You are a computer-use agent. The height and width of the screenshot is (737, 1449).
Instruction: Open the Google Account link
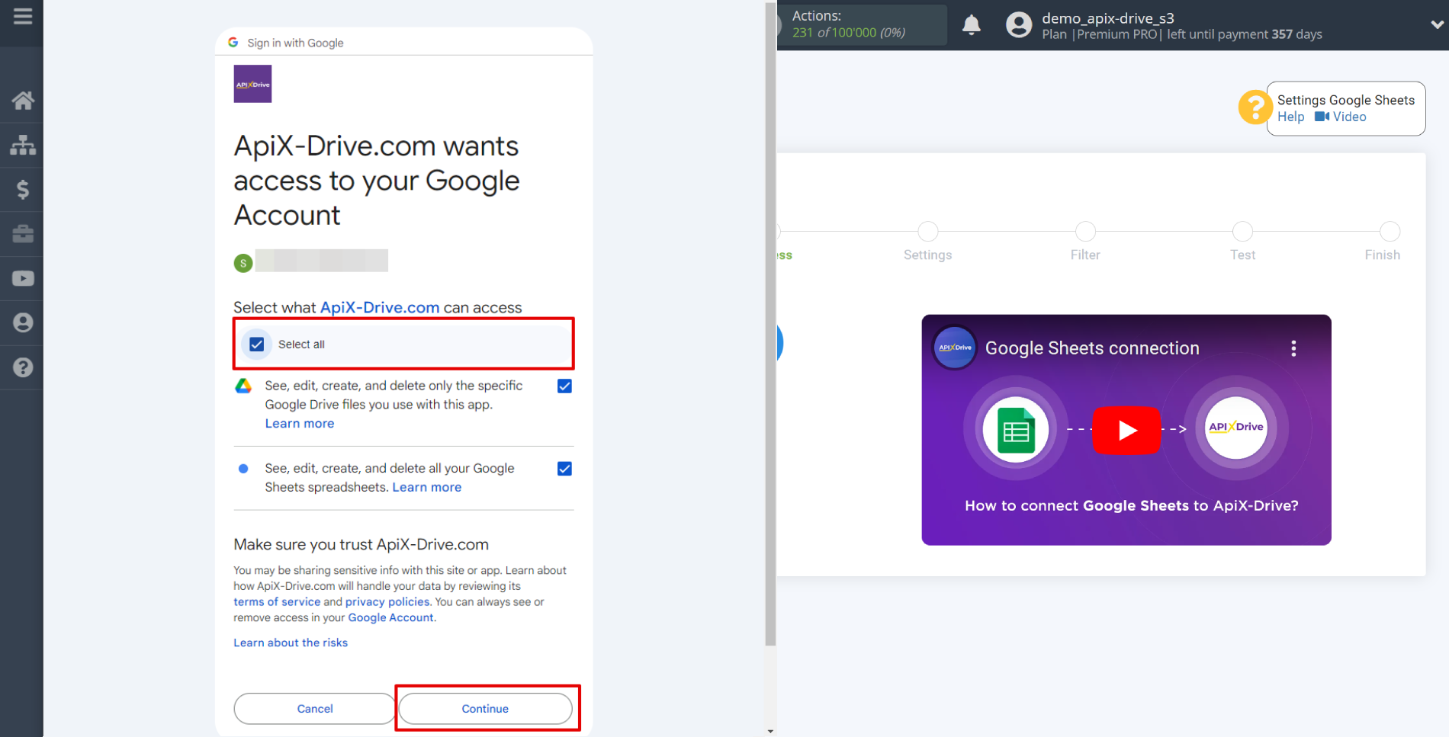click(390, 618)
